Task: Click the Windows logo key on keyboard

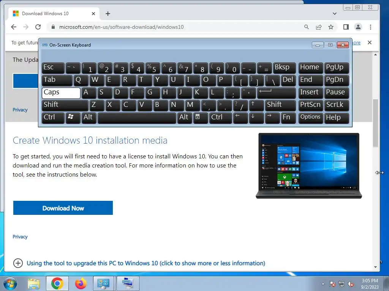Action: (73, 118)
